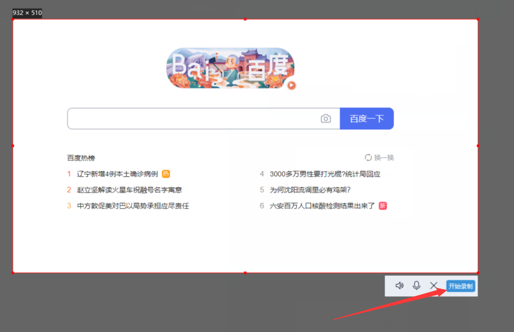
Task: Click the orange 热 badge on the first headline
Action: pos(166,174)
